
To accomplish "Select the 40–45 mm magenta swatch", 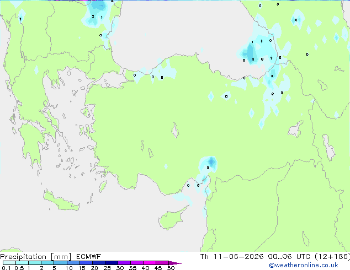I will [x=150, y=263].
